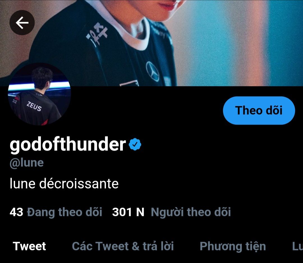Switch to the Tweet tab

click(x=29, y=246)
